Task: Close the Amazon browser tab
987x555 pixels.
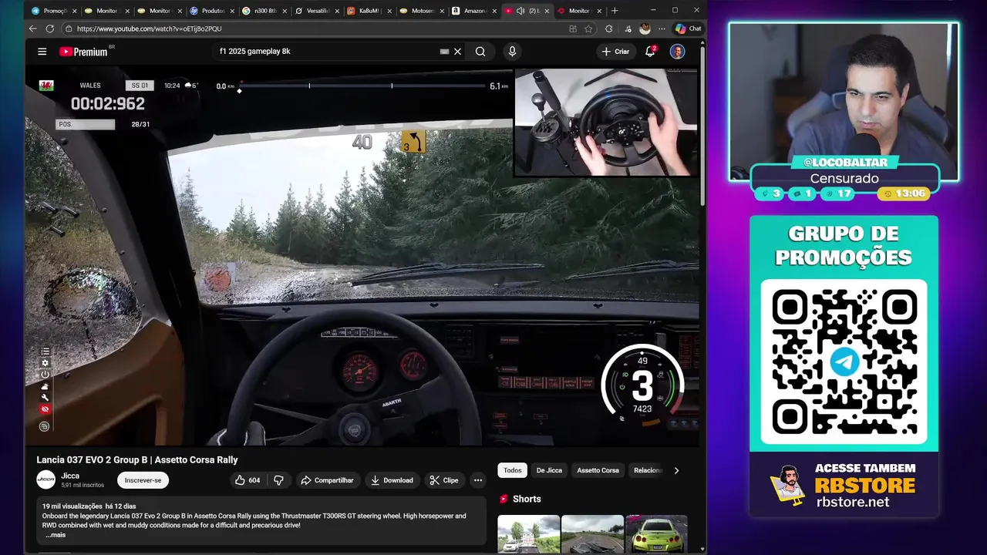Action: pyautogui.click(x=493, y=11)
